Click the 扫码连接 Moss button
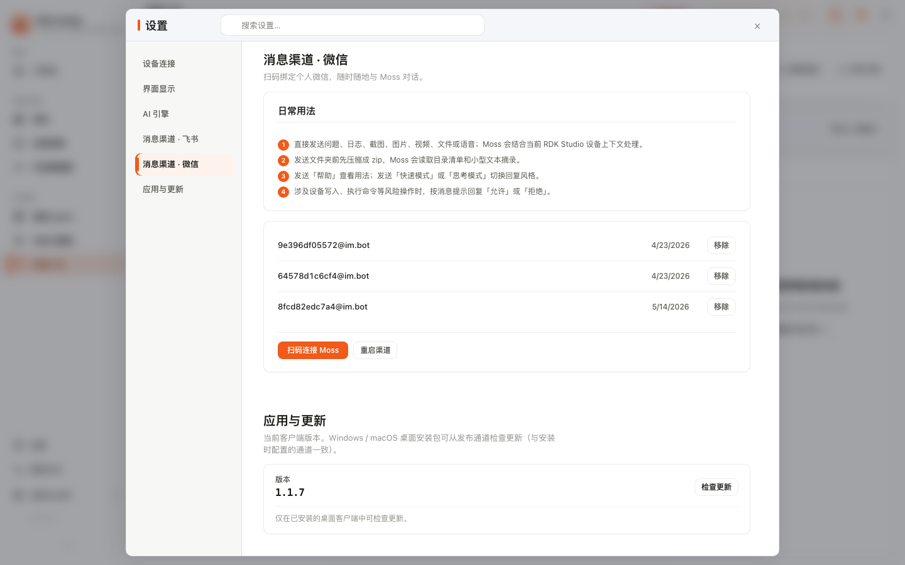Screen dimensions: 905x565 click(313, 350)
